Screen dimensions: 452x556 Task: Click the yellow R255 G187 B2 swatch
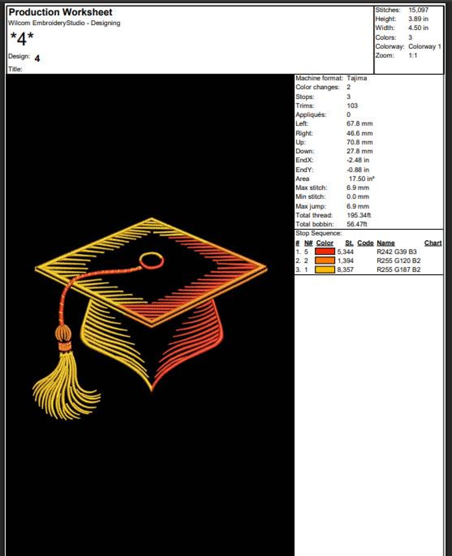pos(325,270)
